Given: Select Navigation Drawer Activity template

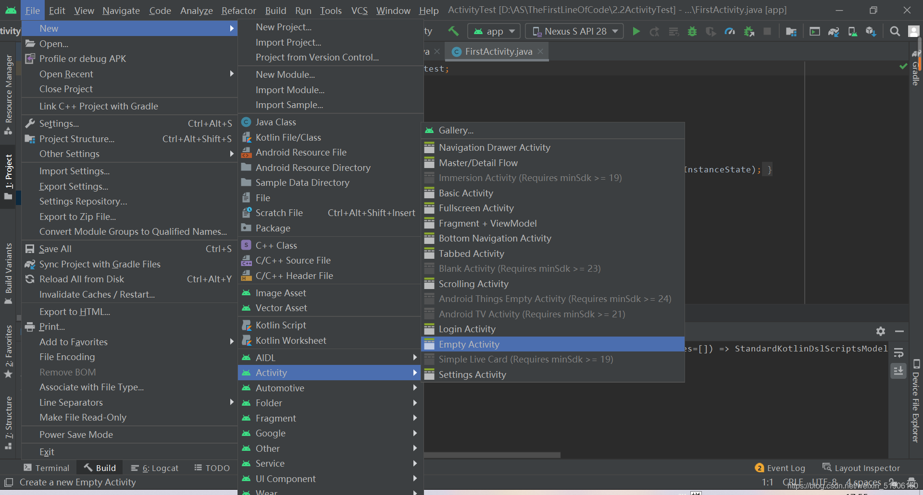Looking at the screenshot, I should pos(553,147).
